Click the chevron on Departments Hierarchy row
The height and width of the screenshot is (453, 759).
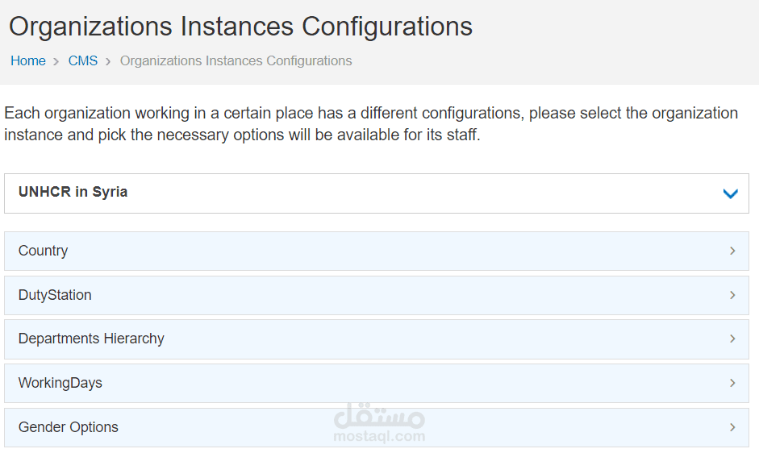coord(732,339)
